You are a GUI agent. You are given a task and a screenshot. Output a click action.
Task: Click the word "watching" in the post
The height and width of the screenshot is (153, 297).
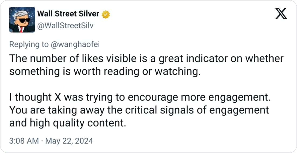[x=182, y=72]
